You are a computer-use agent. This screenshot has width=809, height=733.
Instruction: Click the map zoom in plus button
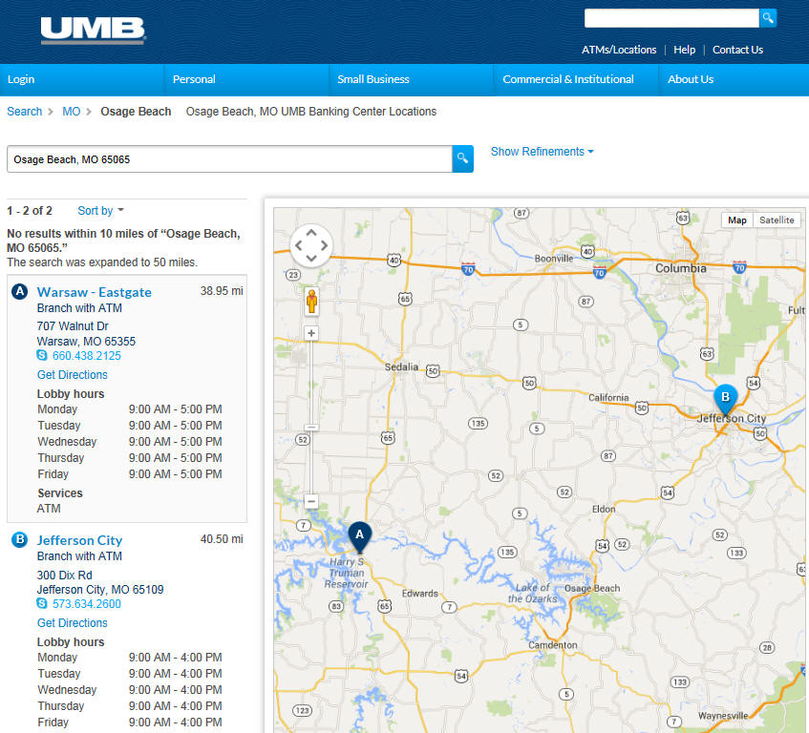coord(311,333)
